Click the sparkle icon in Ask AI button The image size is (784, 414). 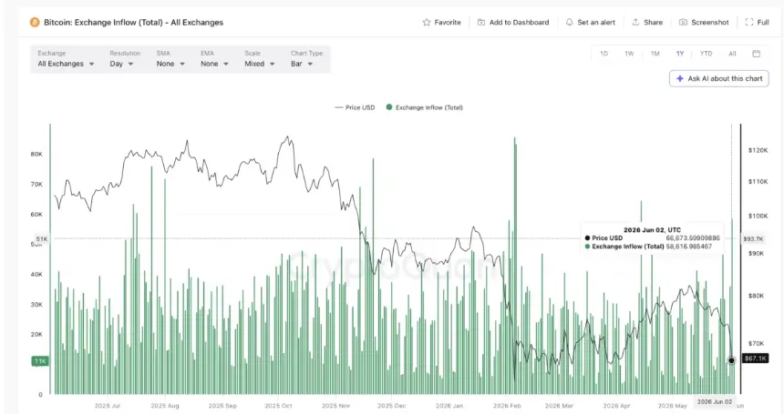click(x=680, y=78)
